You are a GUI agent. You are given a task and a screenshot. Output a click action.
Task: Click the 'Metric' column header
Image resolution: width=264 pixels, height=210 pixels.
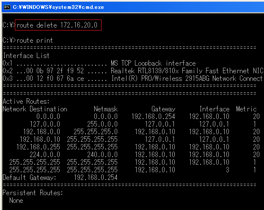click(246, 109)
